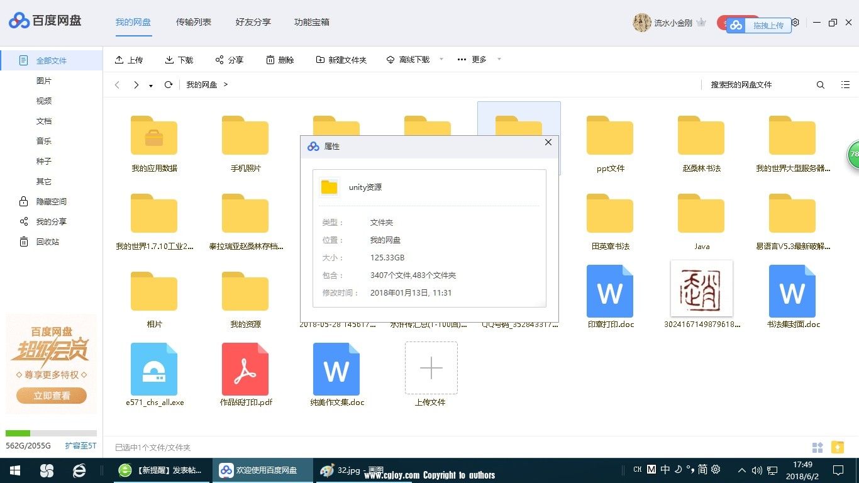Click the delete (删除) trash icon
The width and height of the screenshot is (859, 483).
[x=270, y=60]
